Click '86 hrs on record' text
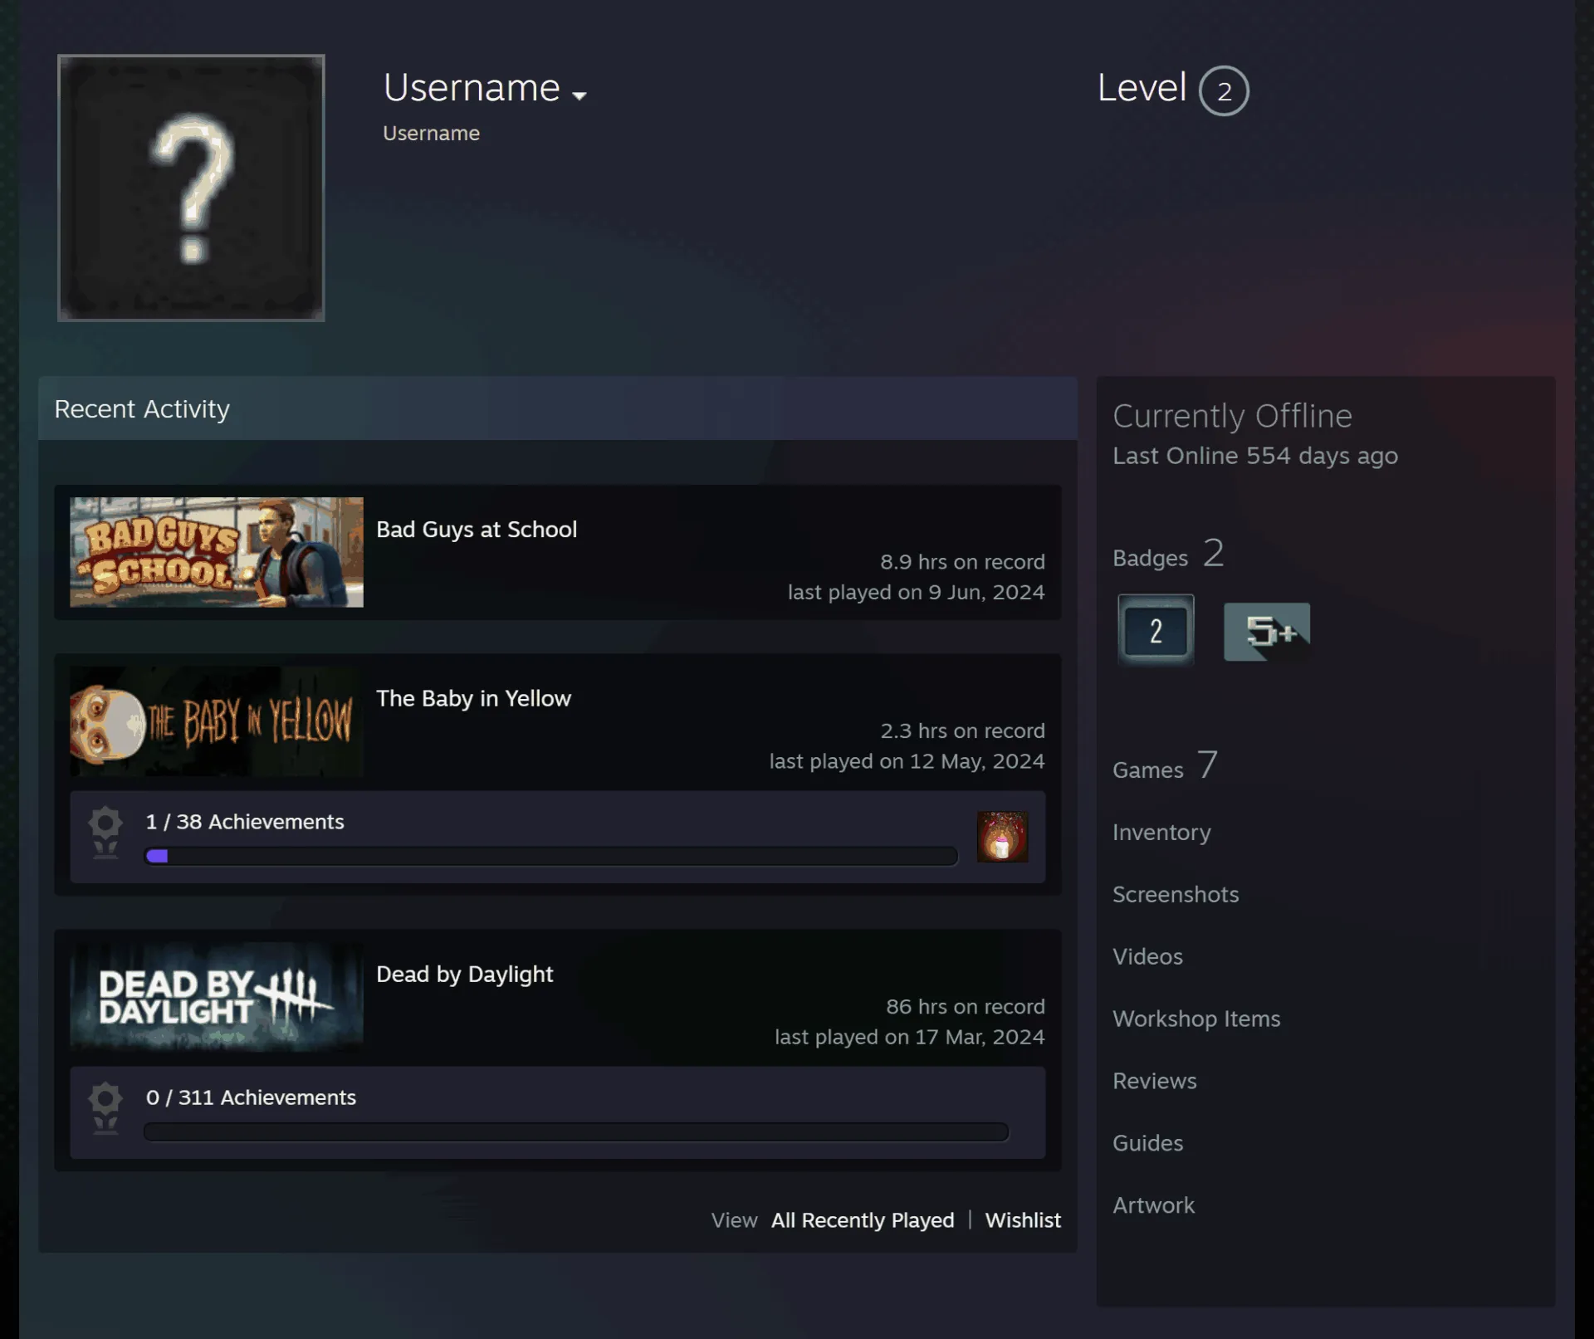The image size is (1594, 1339). pos(965,1007)
